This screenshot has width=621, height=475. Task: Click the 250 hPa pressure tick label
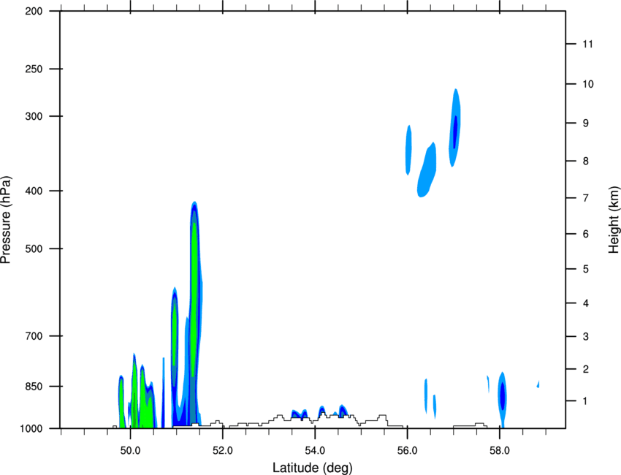[x=34, y=69]
